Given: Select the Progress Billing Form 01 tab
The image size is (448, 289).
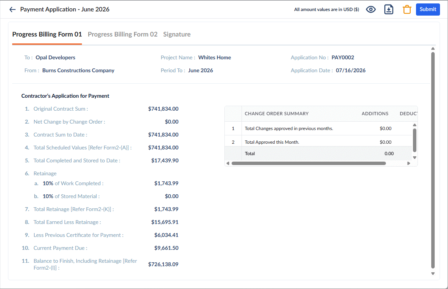Looking at the screenshot, I should tap(47, 34).
